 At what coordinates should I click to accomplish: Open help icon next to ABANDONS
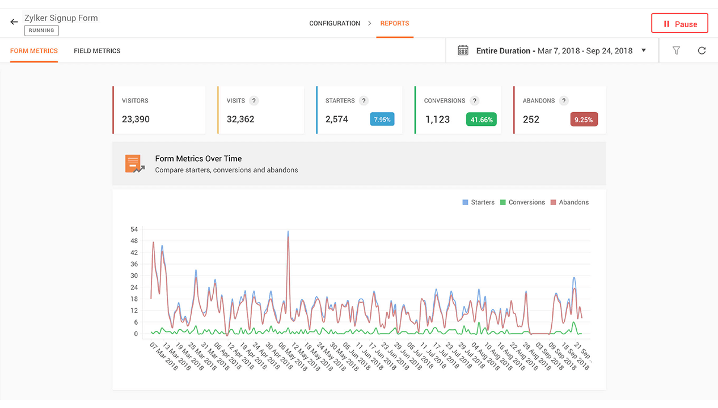pyautogui.click(x=564, y=101)
